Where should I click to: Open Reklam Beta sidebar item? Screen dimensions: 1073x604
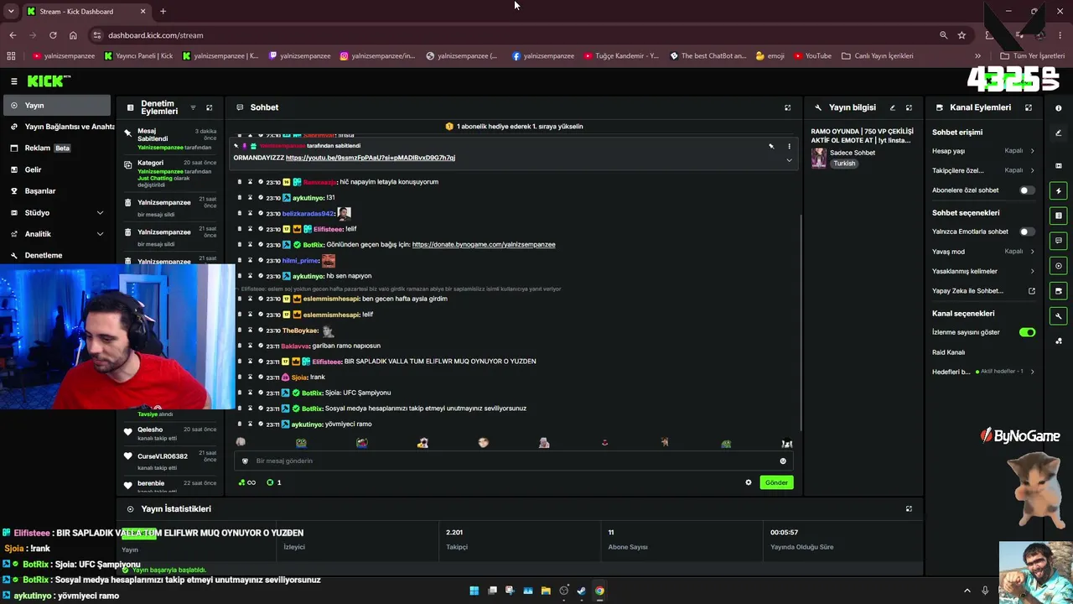click(x=56, y=148)
